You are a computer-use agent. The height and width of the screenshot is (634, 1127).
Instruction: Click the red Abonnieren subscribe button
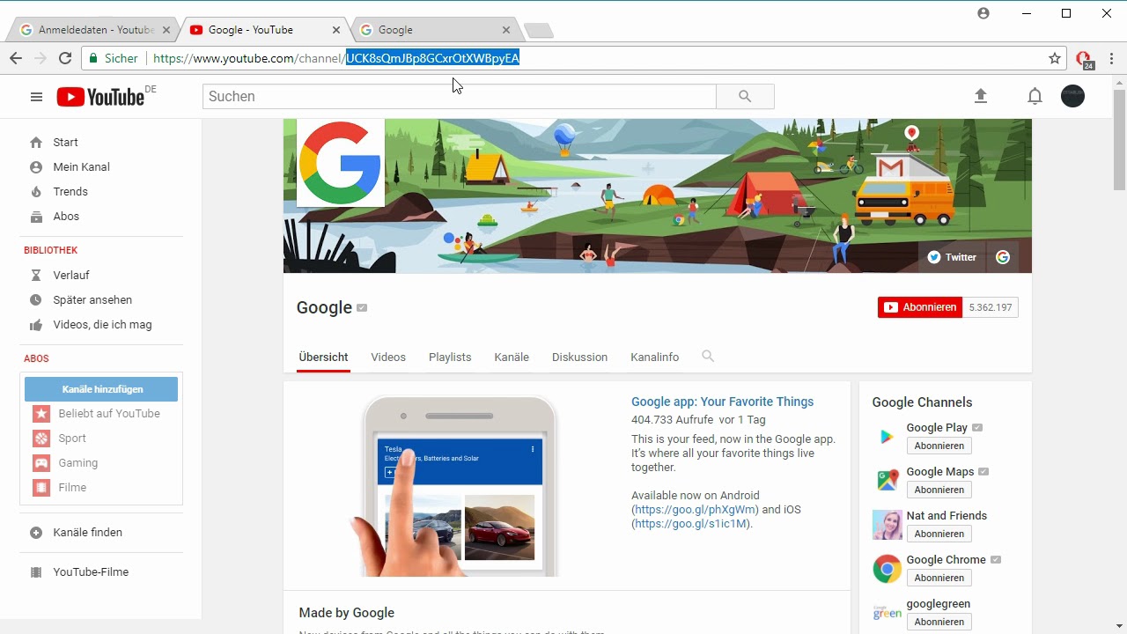pos(920,307)
